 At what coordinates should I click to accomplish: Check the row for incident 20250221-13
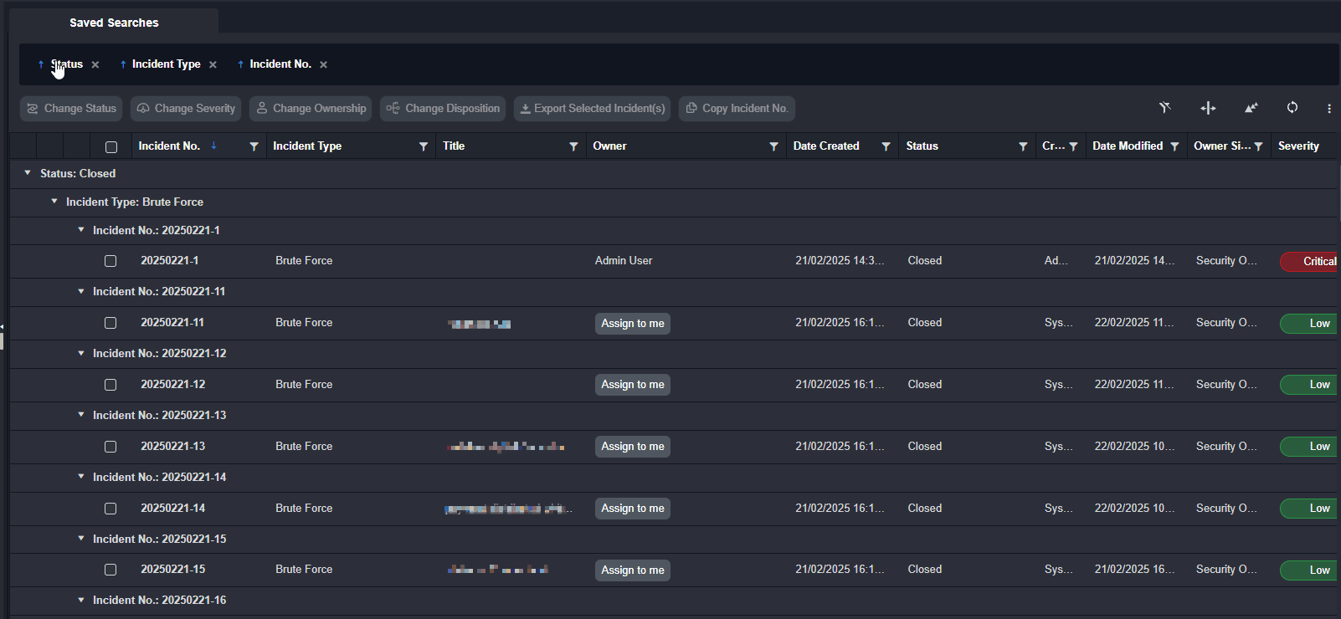pos(110,447)
